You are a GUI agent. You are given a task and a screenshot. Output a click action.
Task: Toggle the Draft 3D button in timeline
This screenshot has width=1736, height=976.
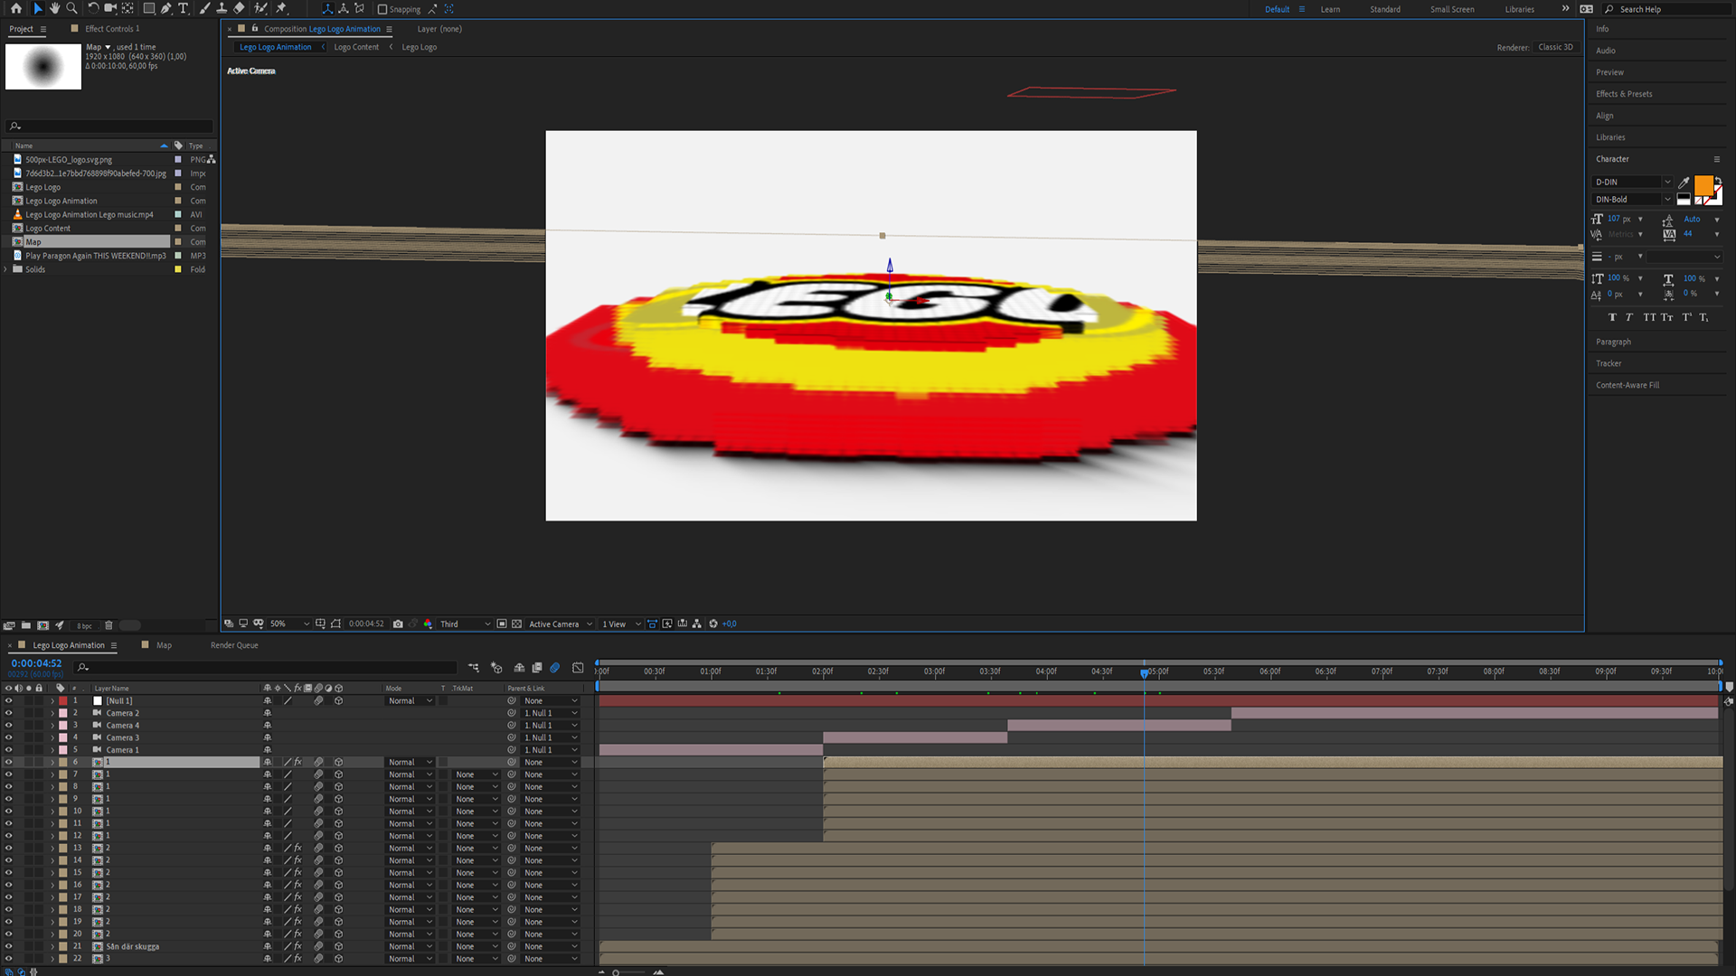tap(496, 668)
